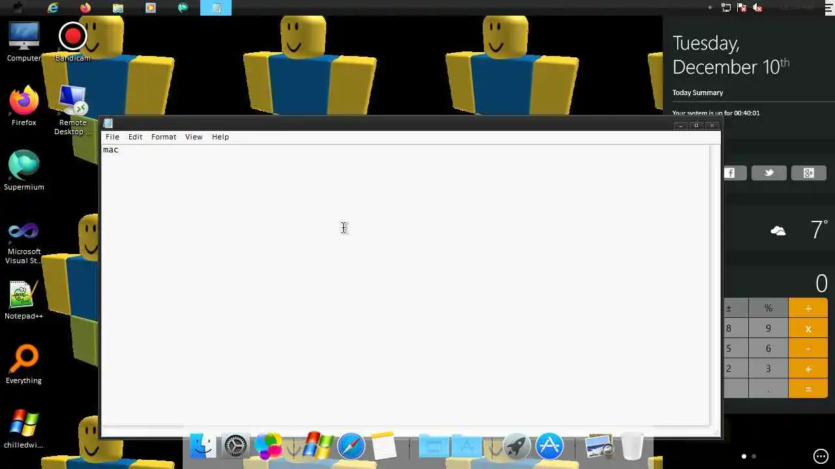The image size is (835, 469).
Task: Open File Explorer from the top taskbar
Action: tap(118, 8)
